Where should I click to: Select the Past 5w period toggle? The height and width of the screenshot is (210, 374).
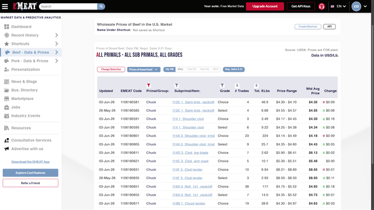(204, 69)
